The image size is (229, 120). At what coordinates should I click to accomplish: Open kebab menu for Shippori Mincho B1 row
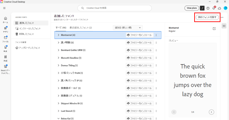click(156, 104)
